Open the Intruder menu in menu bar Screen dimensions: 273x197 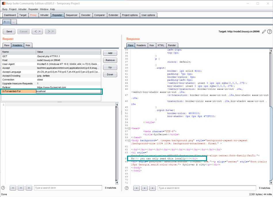point(22,9)
